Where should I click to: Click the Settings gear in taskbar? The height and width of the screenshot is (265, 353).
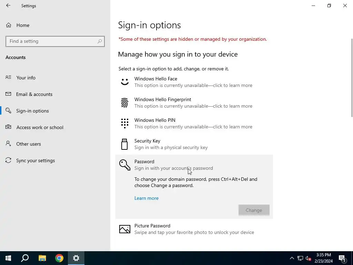[x=76, y=258]
